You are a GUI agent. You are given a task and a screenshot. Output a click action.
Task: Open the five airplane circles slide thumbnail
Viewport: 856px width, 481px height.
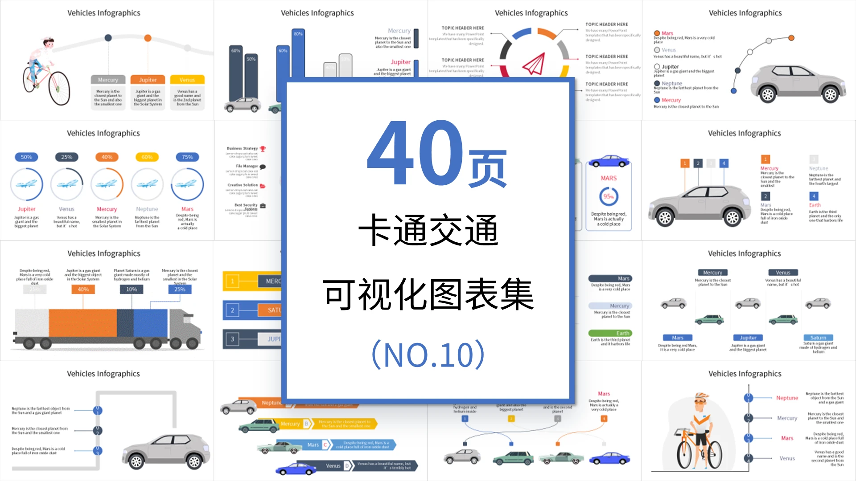click(x=107, y=180)
